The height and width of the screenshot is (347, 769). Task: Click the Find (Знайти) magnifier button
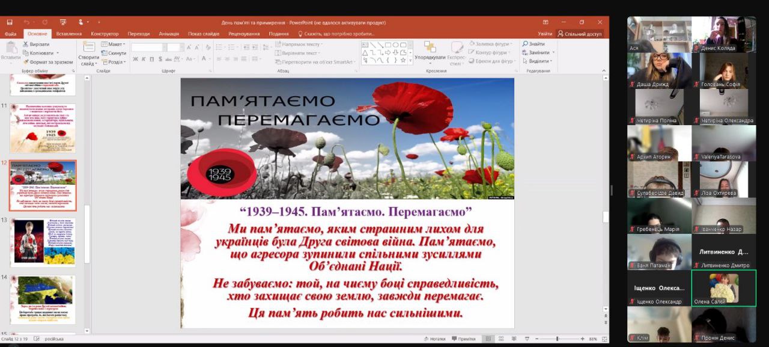(x=533, y=44)
